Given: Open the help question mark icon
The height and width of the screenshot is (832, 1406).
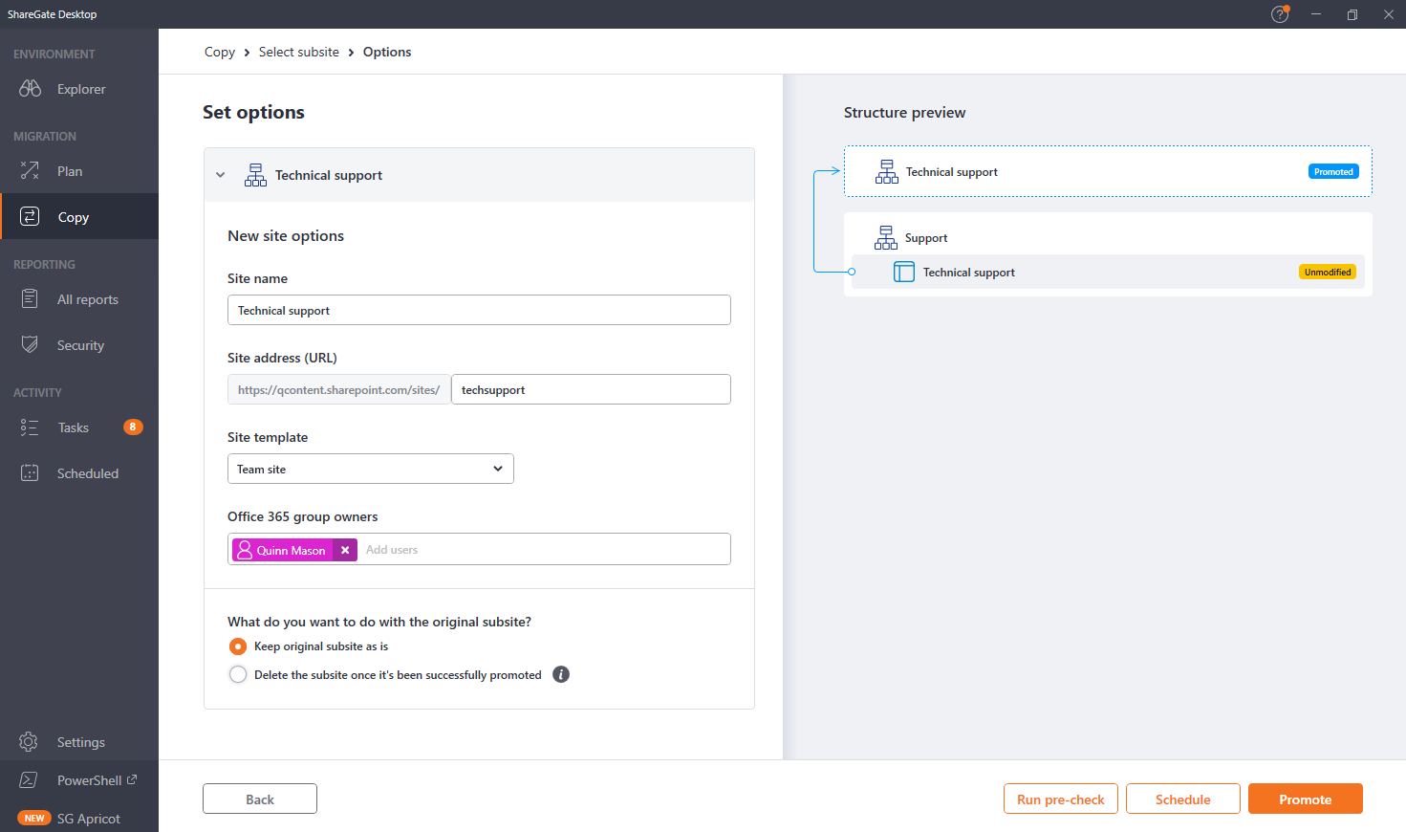Looking at the screenshot, I should [1280, 14].
